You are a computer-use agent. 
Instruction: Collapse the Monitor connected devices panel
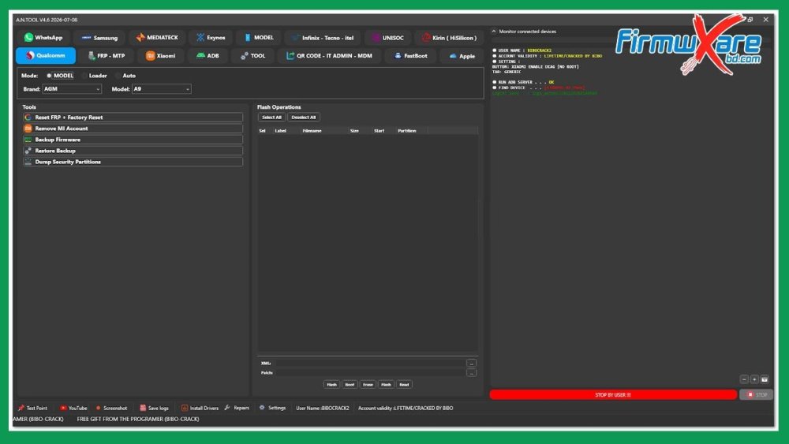(x=494, y=32)
